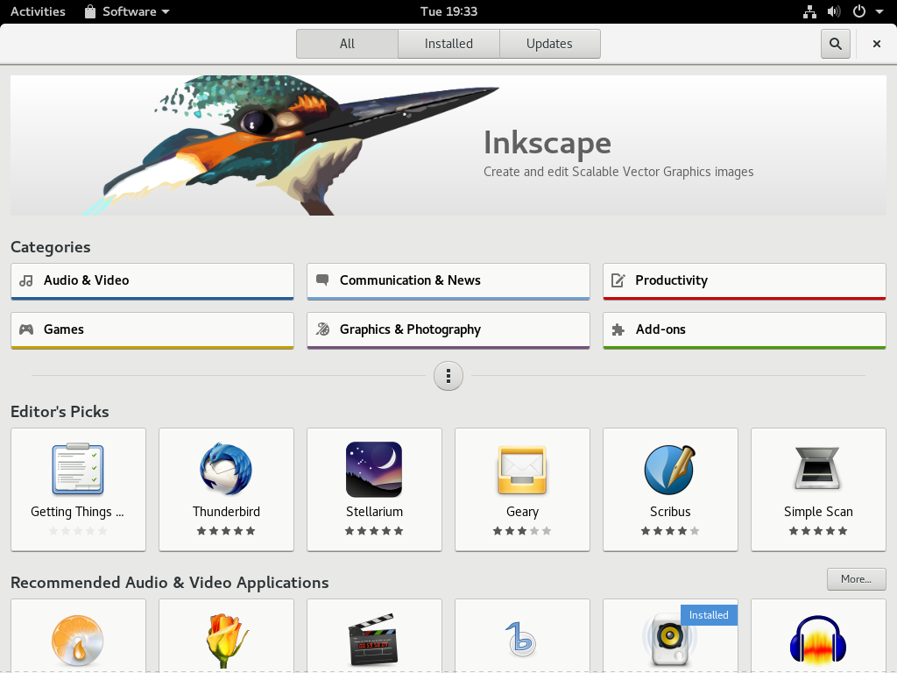Click the 'Stellarium' app name
The image size is (897, 673).
coord(374,512)
